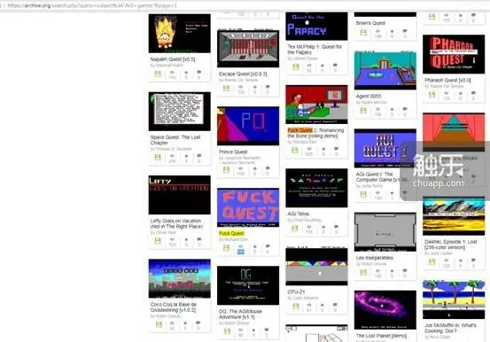490x342 pixels.
Task: Click the software icon under Pharaoh Quest
Action: [432, 95]
